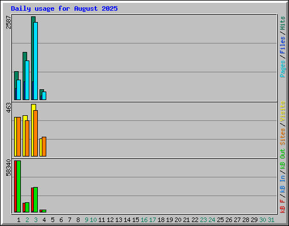Click the Sites legend label
The width and height of the screenshot is (289, 226).
(282, 137)
